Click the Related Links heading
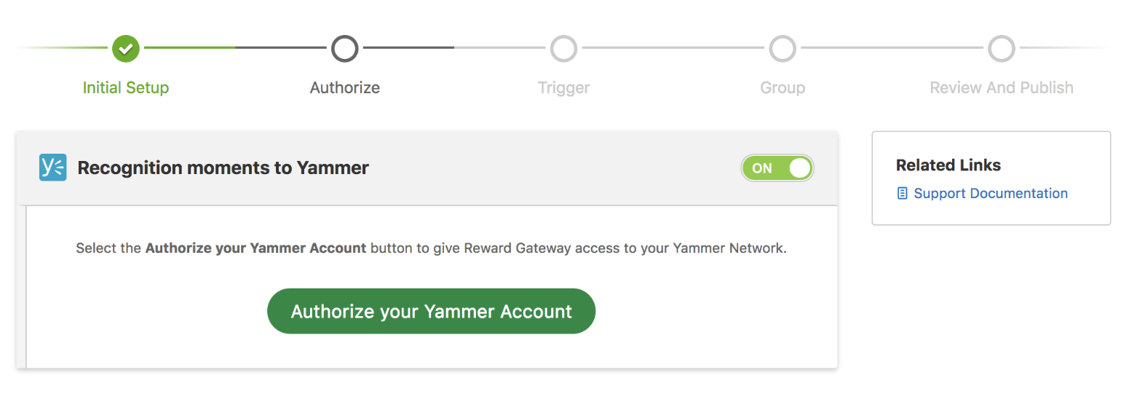Viewport: 1137px width, 405px height. 948,165
